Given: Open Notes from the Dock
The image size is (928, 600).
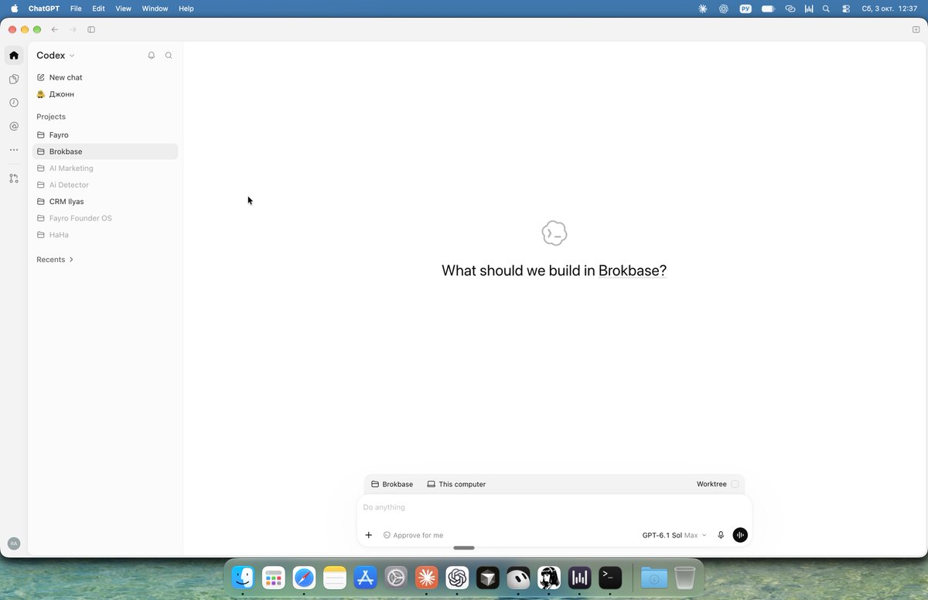Looking at the screenshot, I should [335, 578].
